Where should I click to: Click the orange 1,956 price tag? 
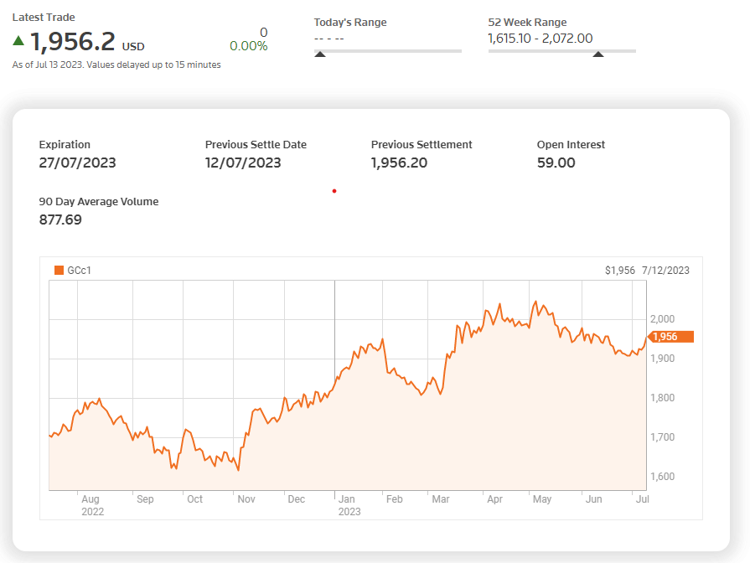(670, 337)
